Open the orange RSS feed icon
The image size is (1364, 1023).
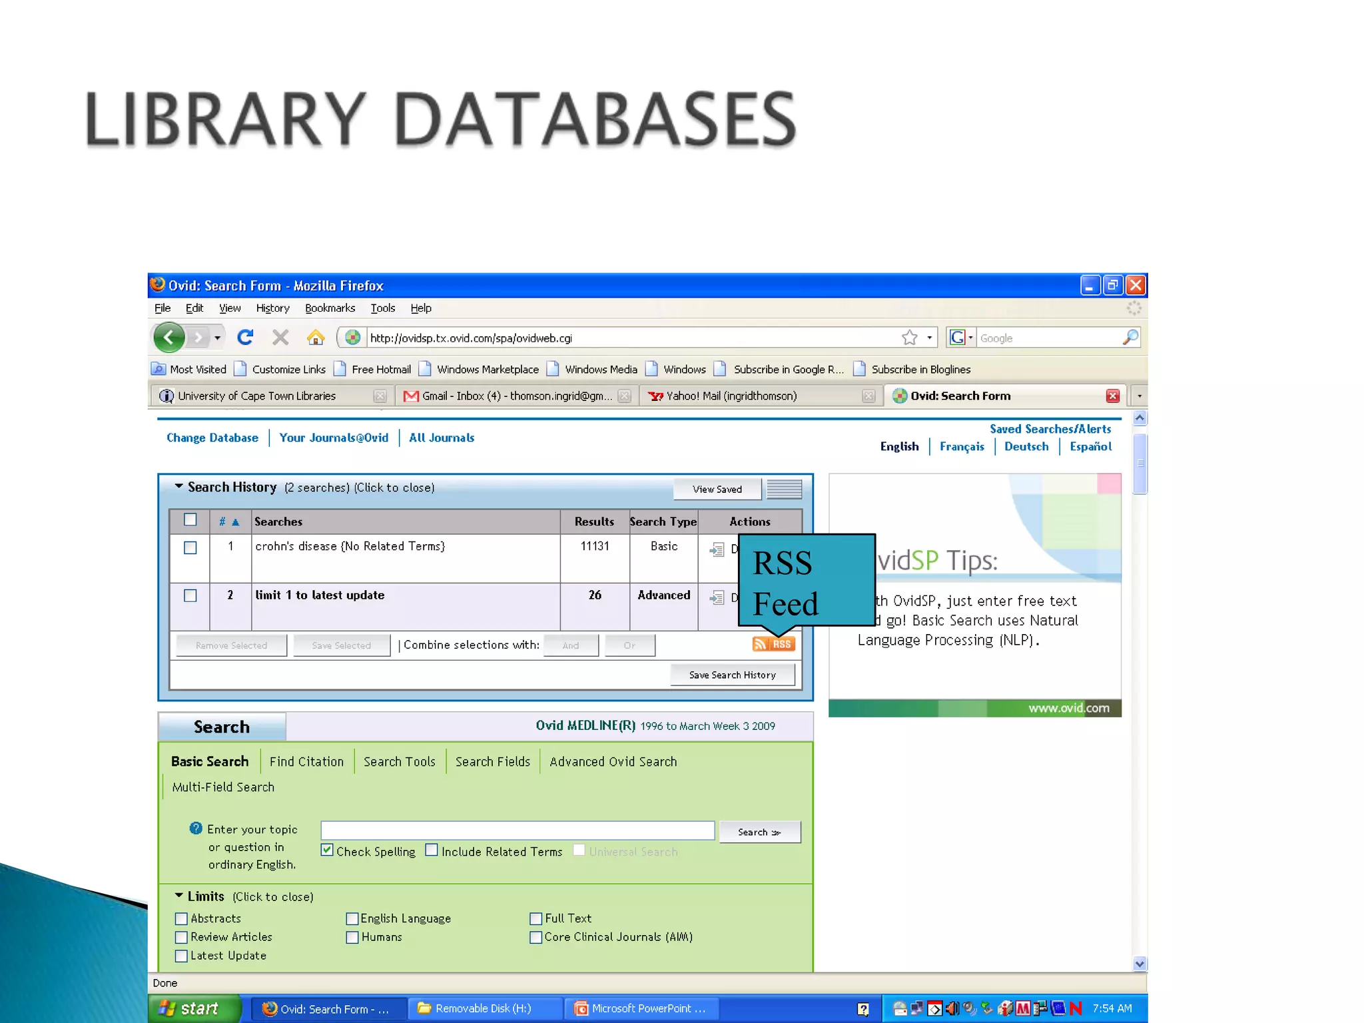coord(774,644)
